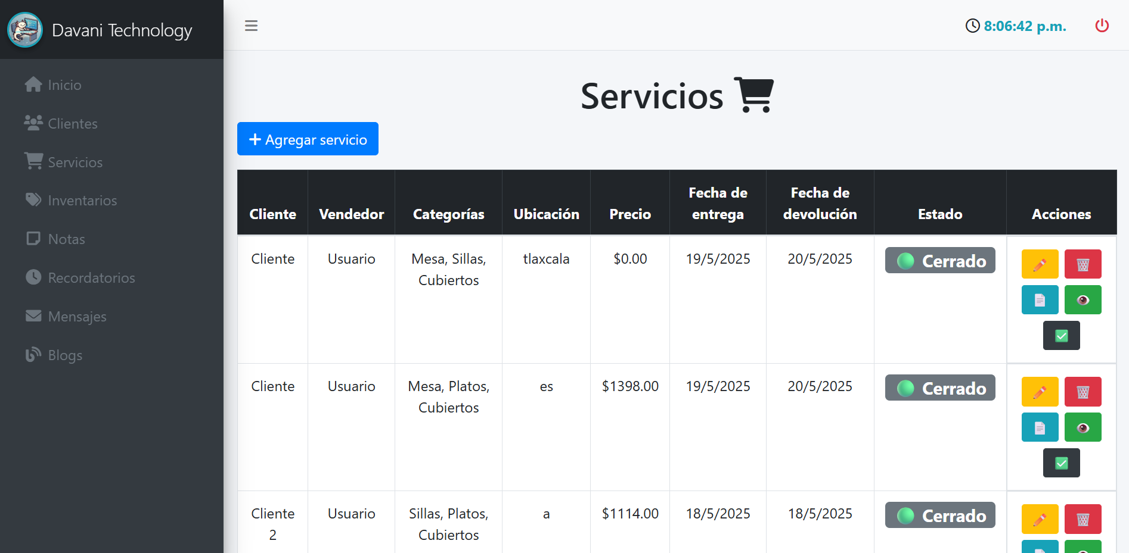
Task: Toggle the checkmark below the second service actions
Action: coord(1061,463)
